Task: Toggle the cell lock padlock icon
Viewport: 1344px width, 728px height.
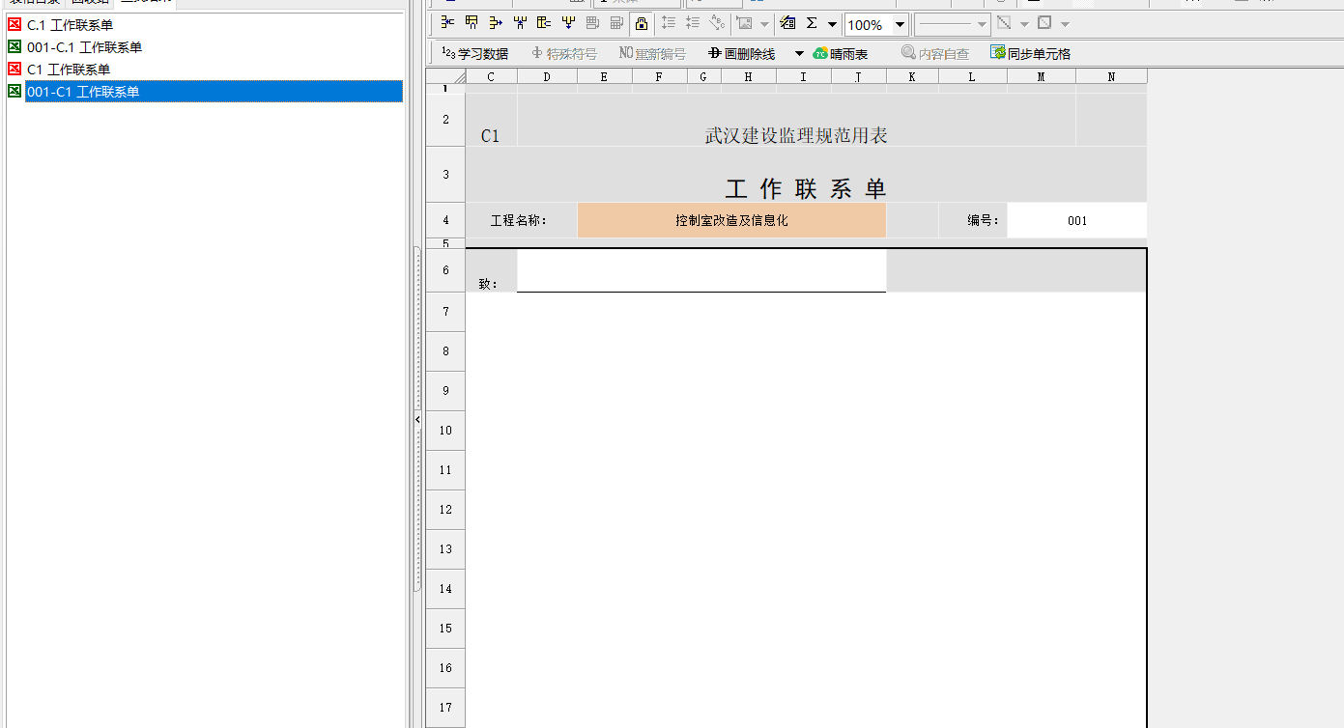Action: tap(641, 23)
